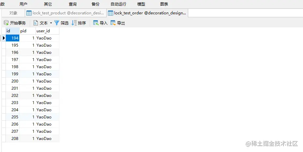Open the 用户 menu
This screenshot has width=303, height=152.
[x=23, y=4]
